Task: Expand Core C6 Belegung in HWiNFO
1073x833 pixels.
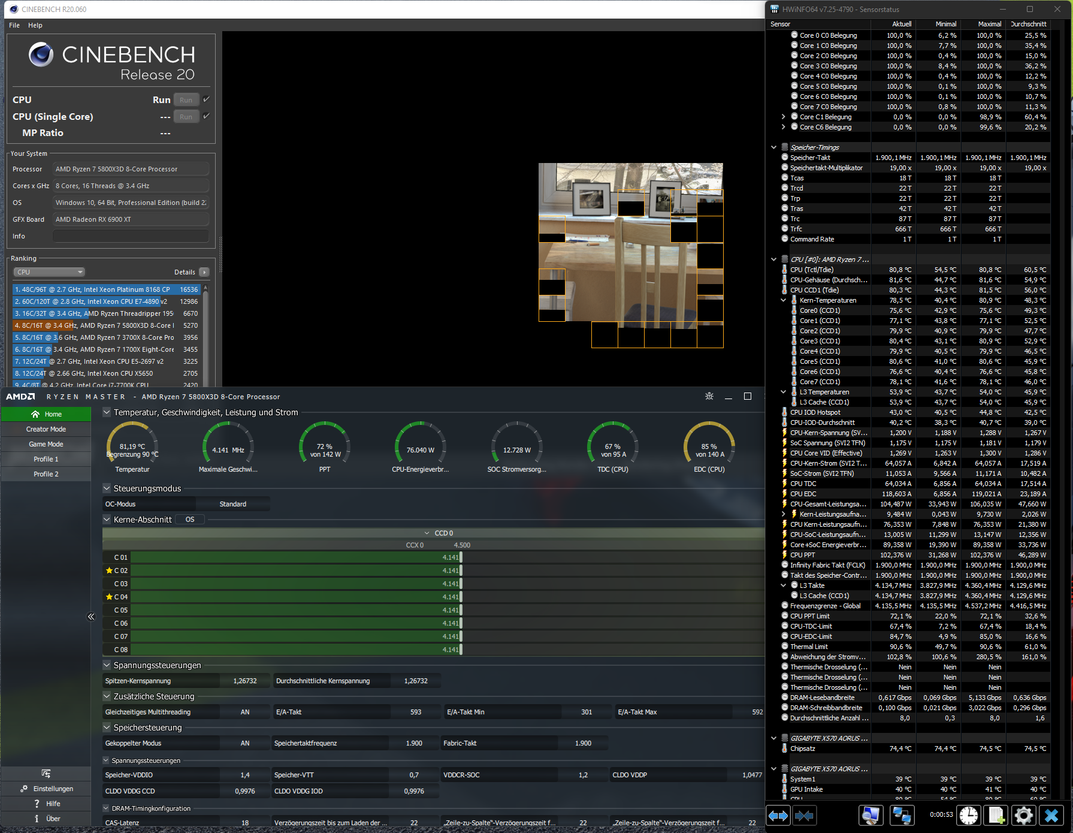Action: [x=783, y=127]
